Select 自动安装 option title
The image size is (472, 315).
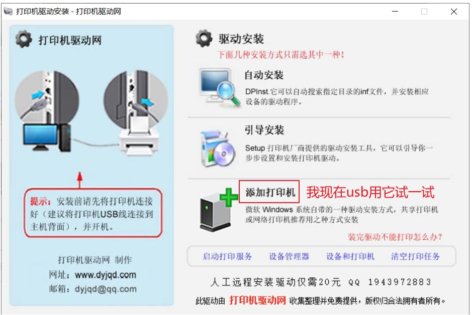264,75
